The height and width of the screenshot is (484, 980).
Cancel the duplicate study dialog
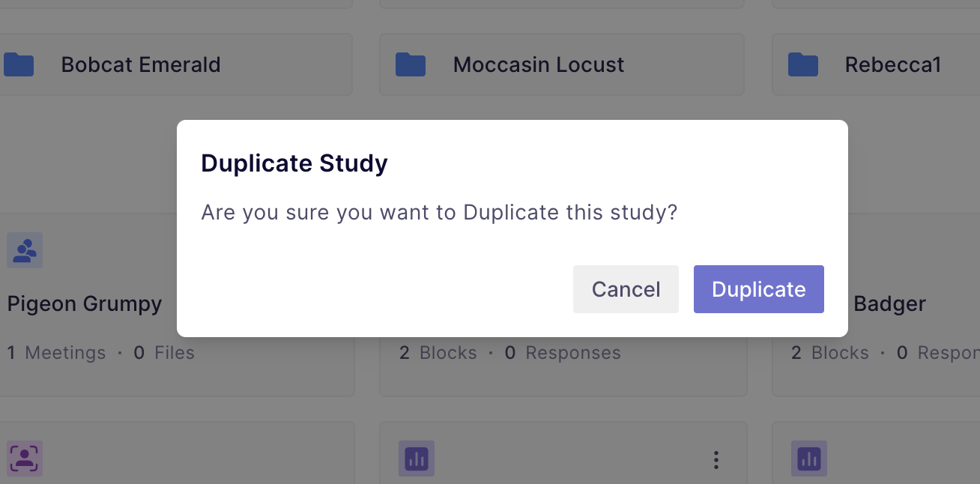coord(626,289)
